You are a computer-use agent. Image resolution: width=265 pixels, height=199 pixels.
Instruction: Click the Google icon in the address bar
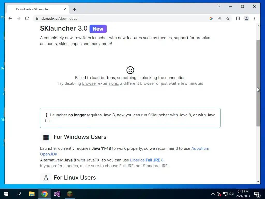pos(211,18)
